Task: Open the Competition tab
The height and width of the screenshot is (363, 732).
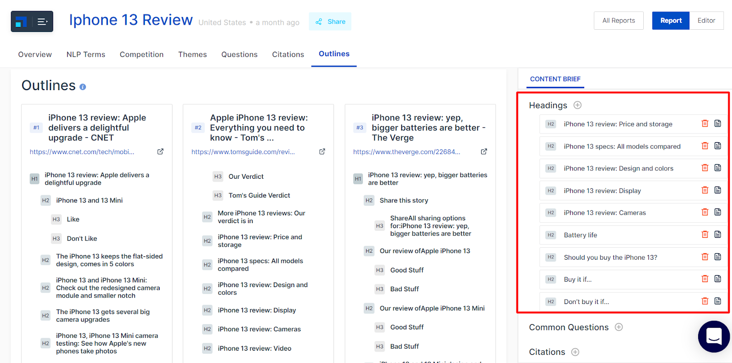Action: pyautogui.click(x=141, y=54)
